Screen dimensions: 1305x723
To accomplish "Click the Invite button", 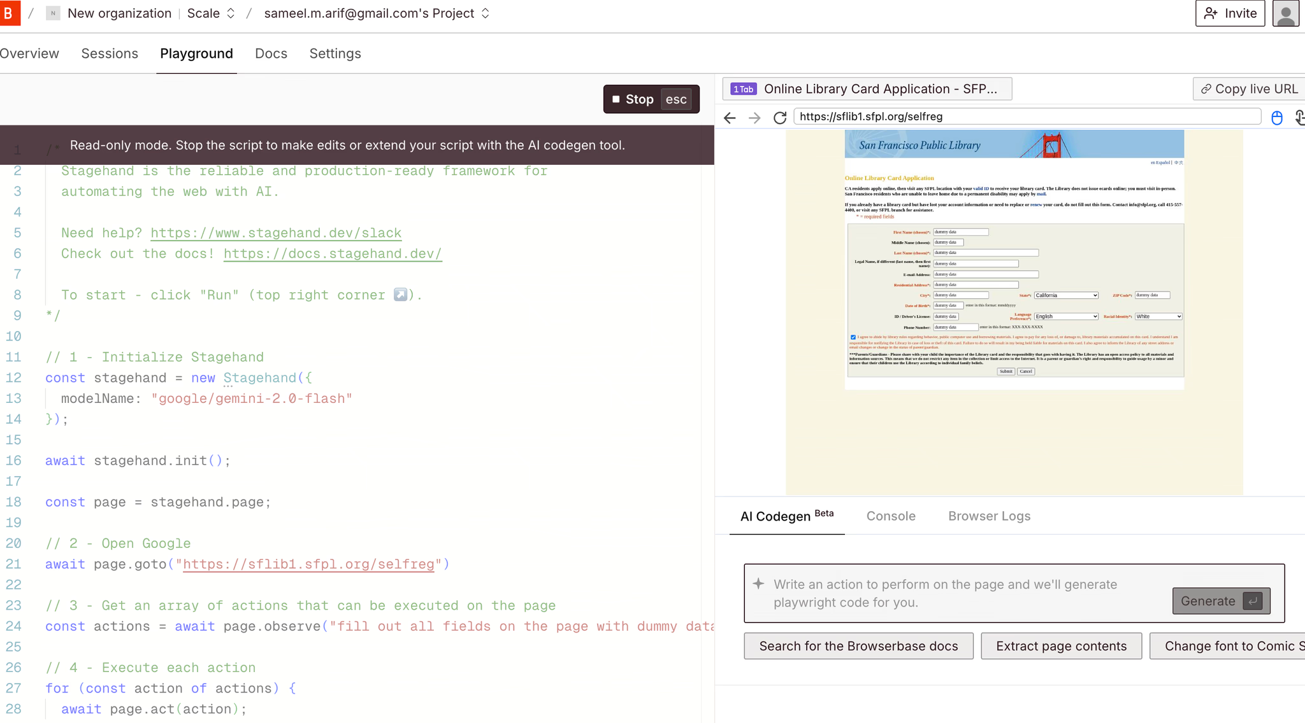I will [1230, 13].
